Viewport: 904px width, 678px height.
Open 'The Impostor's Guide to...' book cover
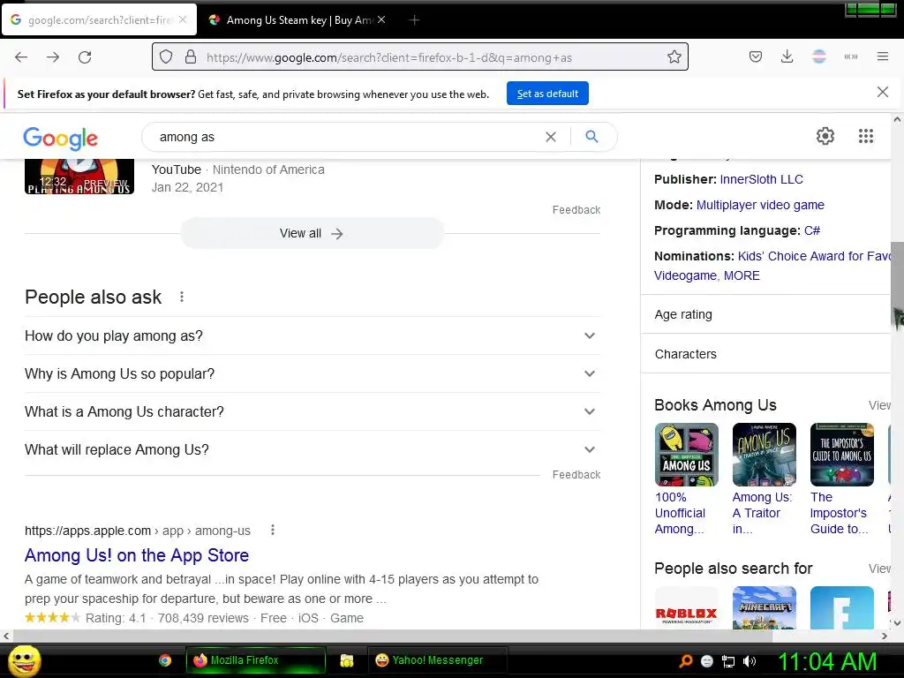pyautogui.click(x=841, y=455)
